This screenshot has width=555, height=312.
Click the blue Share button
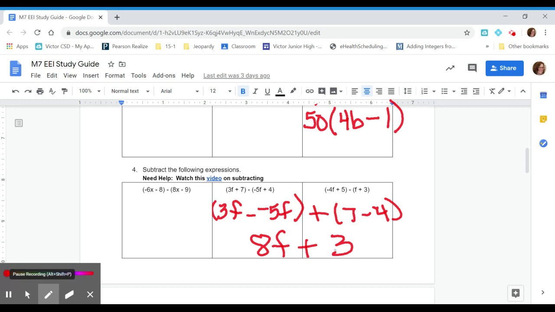click(x=504, y=68)
